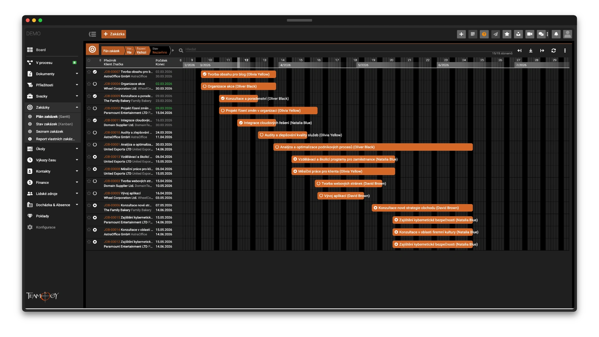
Task: Collapse the Zakázky section in the sidebar
Action: (76, 107)
